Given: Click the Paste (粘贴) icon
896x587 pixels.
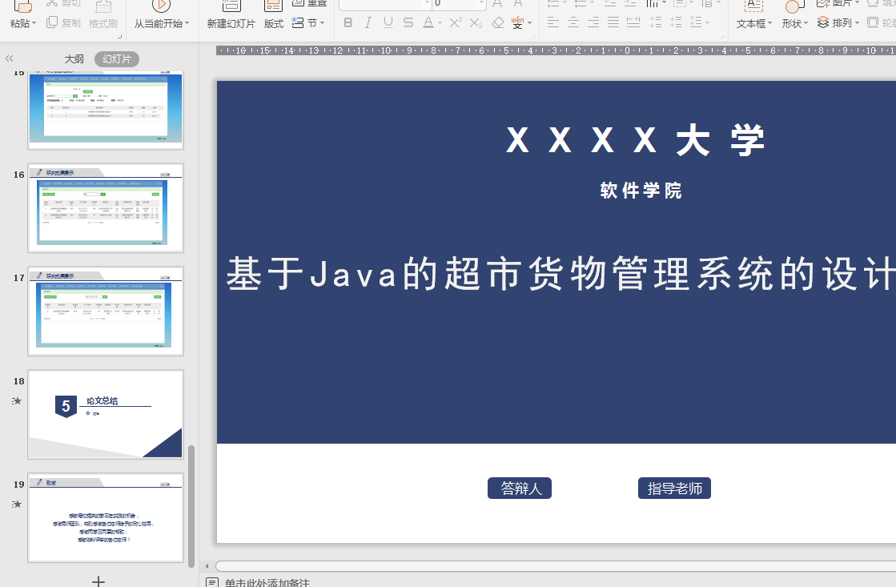Looking at the screenshot, I should point(23,6).
